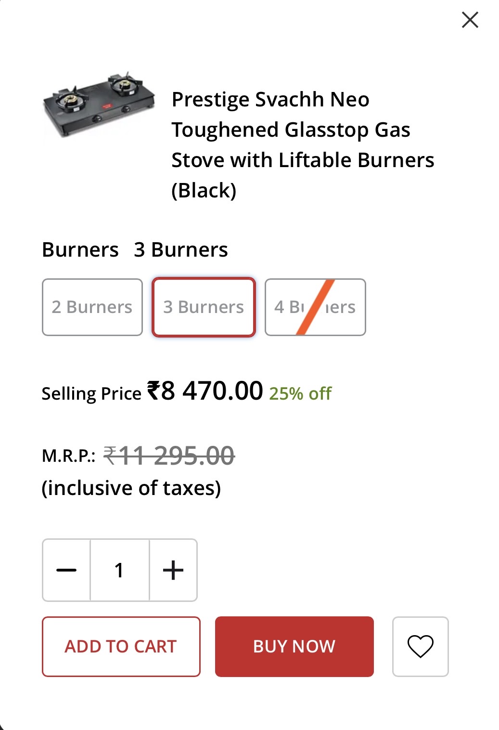499x730 pixels.
Task: Choose the 3 Burners variant
Action: click(x=204, y=307)
